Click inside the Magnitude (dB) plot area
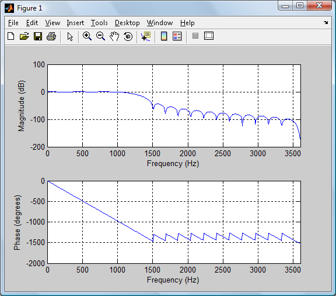 tap(174, 106)
